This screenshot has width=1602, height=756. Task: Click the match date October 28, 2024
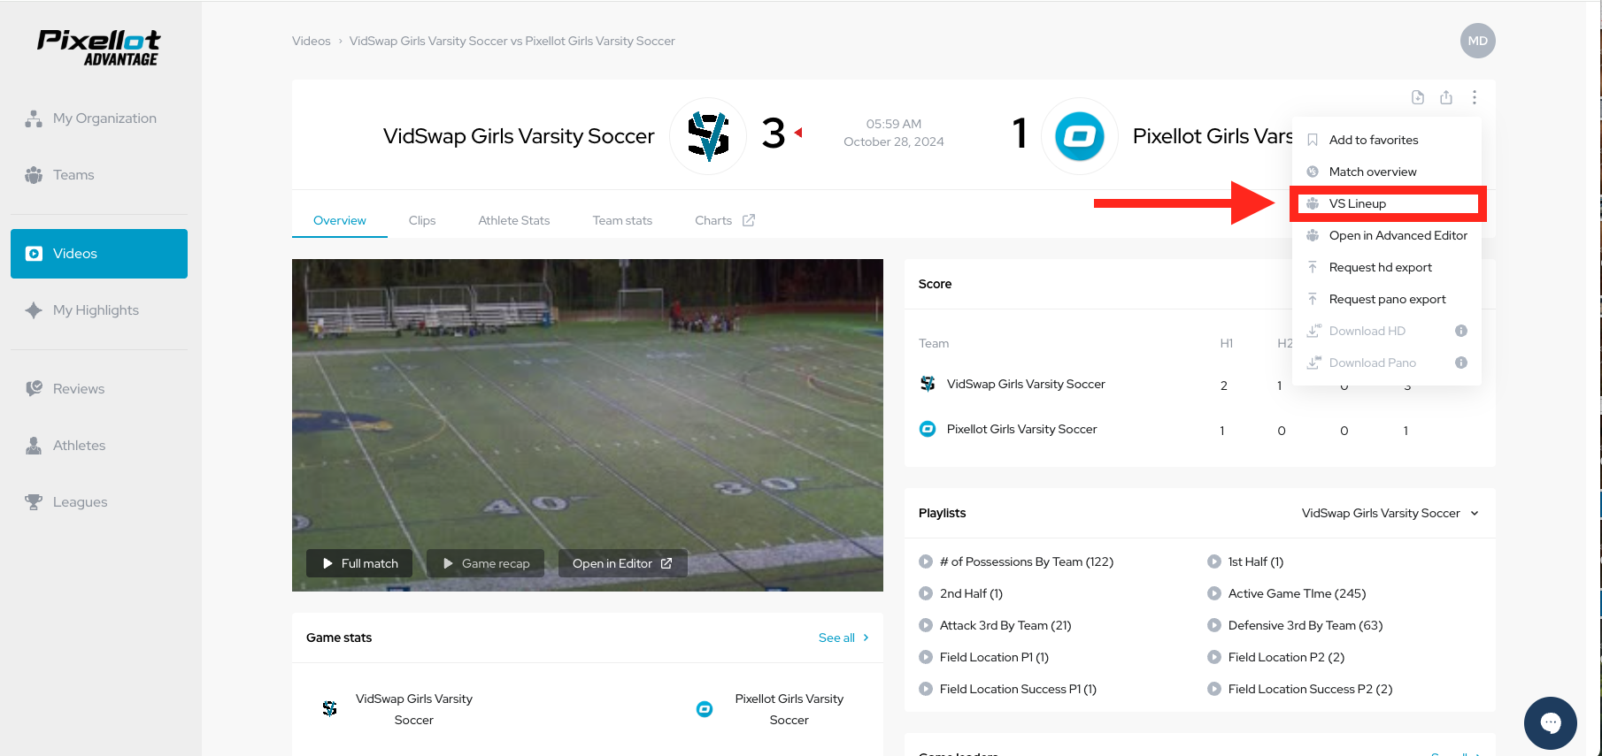[894, 141]
